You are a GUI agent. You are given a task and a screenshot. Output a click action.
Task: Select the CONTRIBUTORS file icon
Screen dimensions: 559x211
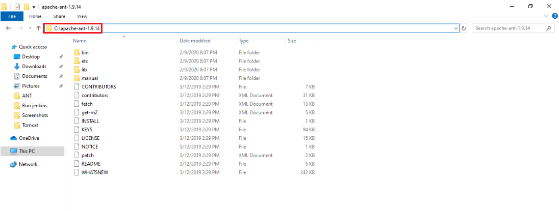[76, 86]
